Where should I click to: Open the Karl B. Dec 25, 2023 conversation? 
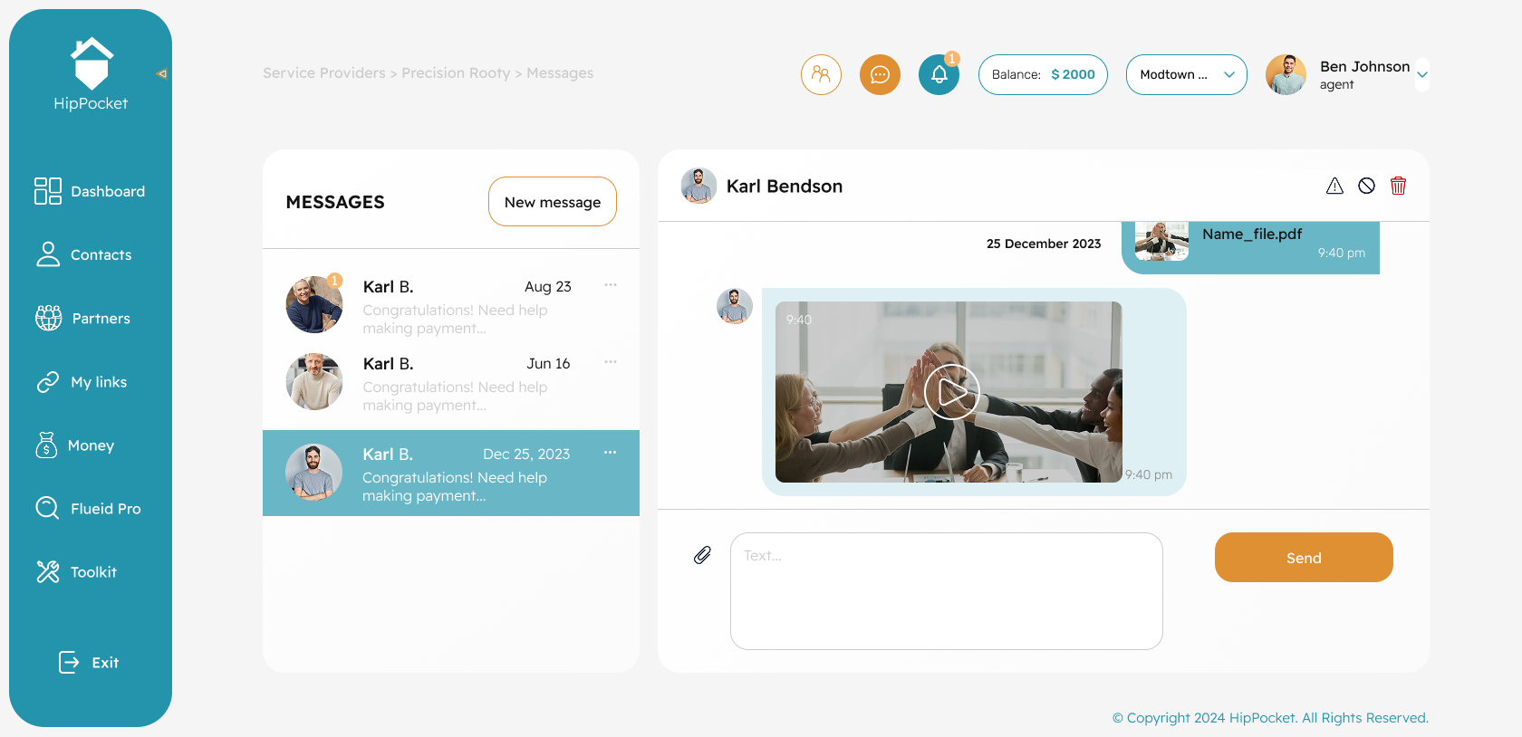(451, 473)
